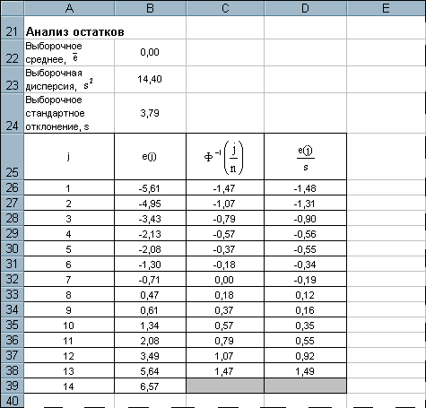
Task: Click the inverse Phi formula heading cell
Action: click(x=225, y=157)
